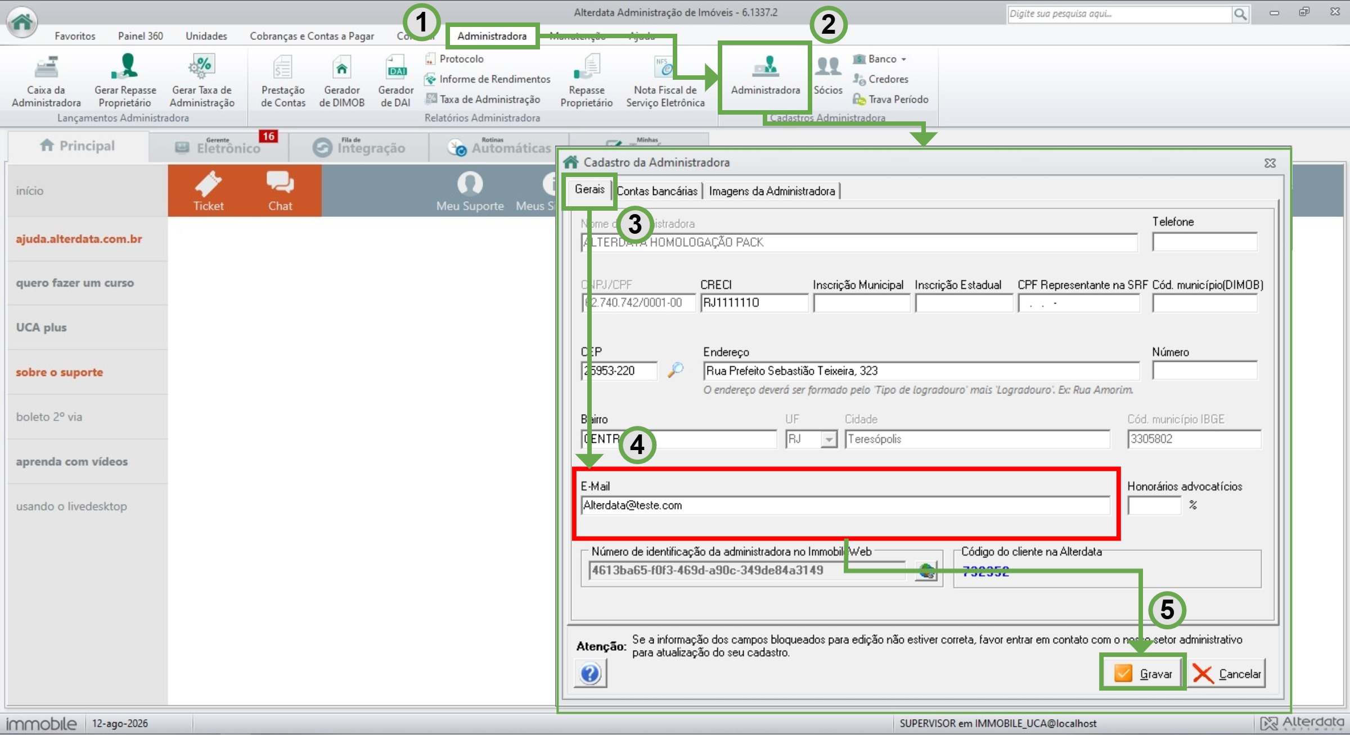Open ajuda.alterdata.com.br link

79,239
